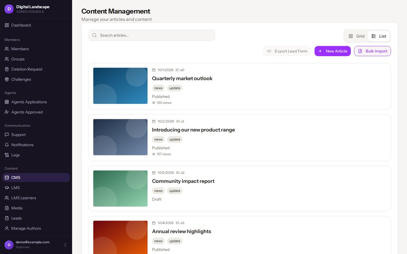
Task: Click the LMS graduation cap icon
Action: click(x=7, y=188)
